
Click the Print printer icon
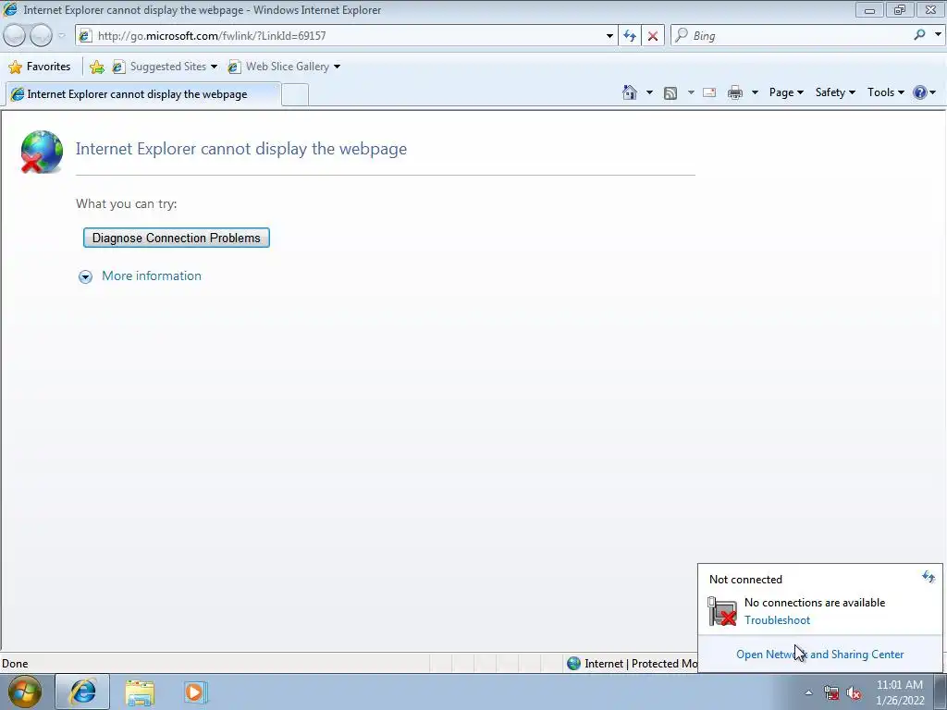click(735, 92)
